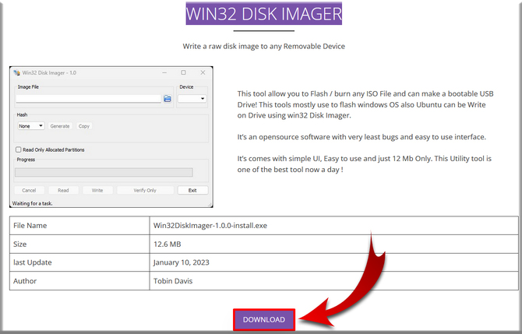Minimize the Win32 Disk Imager window
This screenshot has width=522, height=334.
click(x=164, y=72)
